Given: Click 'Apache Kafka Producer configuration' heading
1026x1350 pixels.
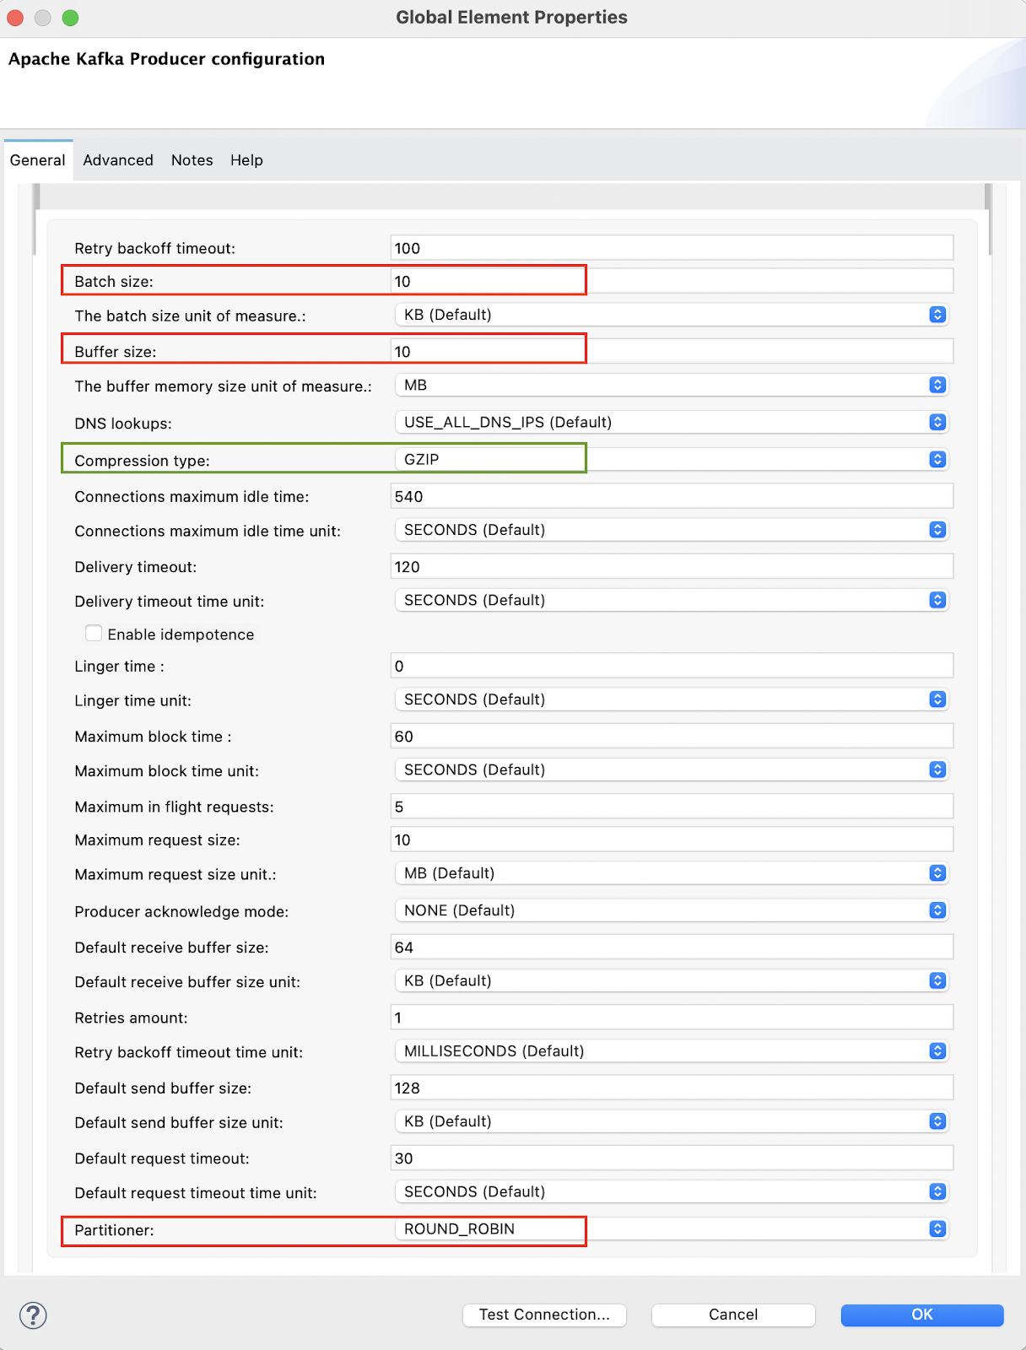Looking at the screenshot, I should point(166,59).
